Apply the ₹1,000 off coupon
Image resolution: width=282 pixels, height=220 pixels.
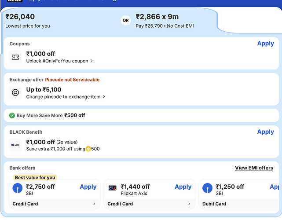(x=265, y=44)
